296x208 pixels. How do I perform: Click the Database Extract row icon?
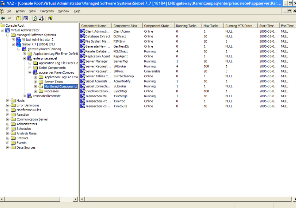coord(83,36)
